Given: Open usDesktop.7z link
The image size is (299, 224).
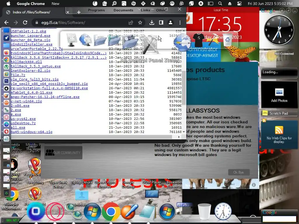Looking at the screenshot, I should click(x=23, y=123).
